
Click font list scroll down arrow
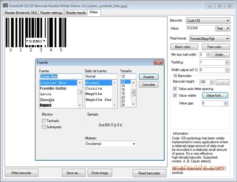[x=80, y=105]
